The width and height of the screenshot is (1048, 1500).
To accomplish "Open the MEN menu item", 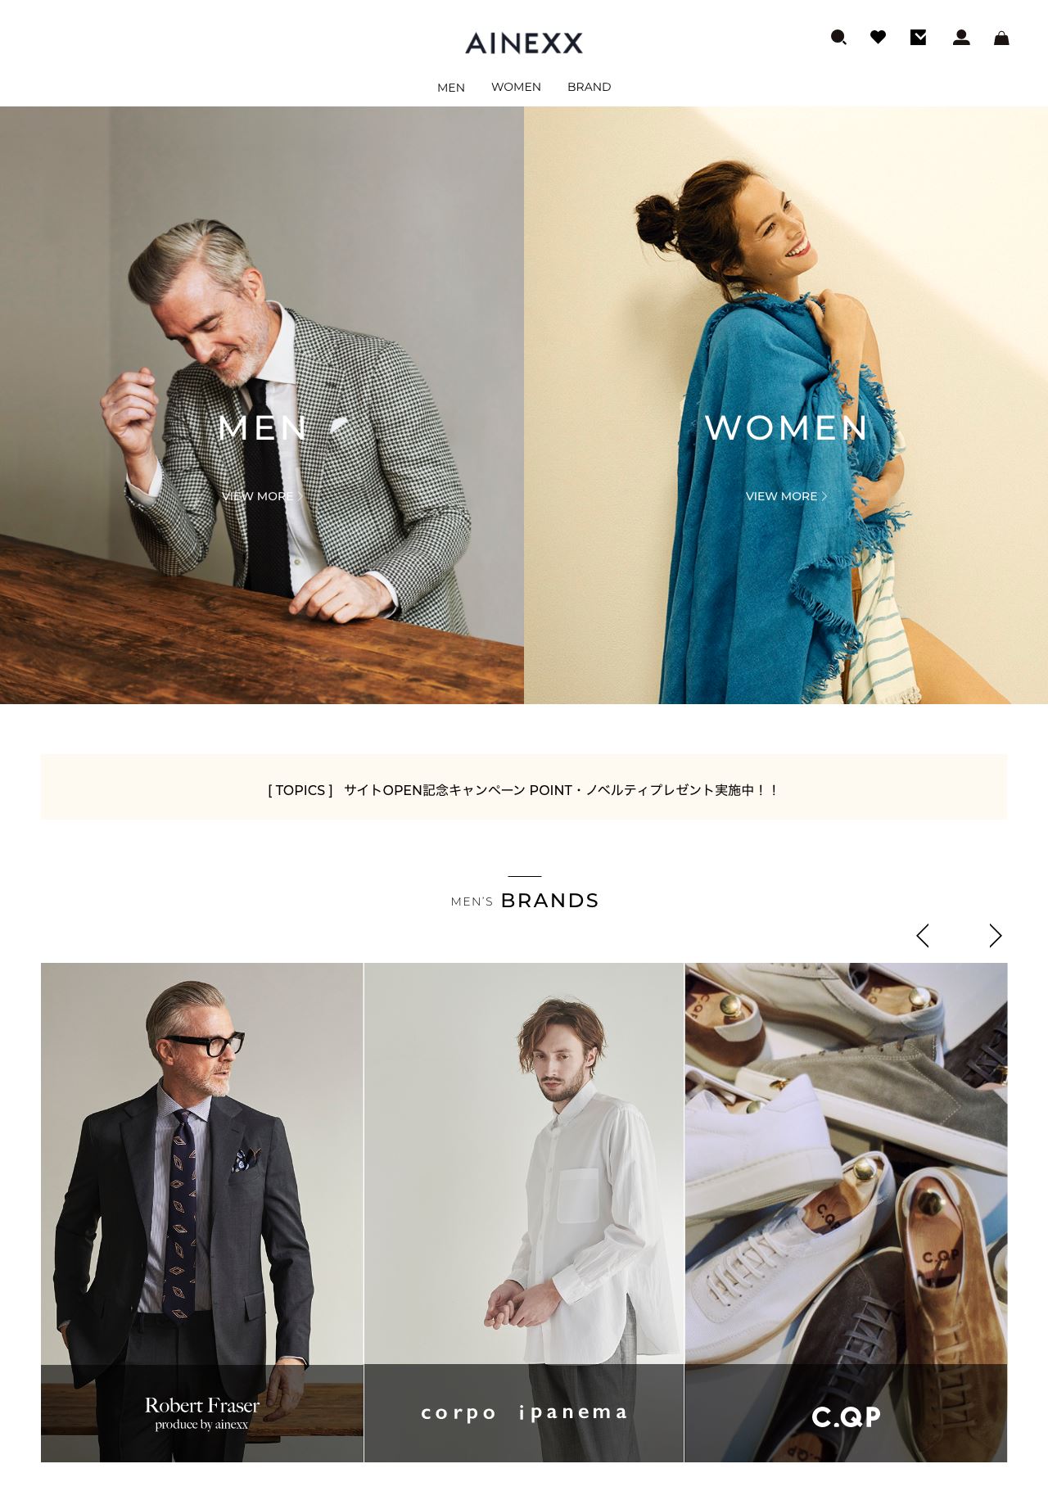I will (451, 88).
